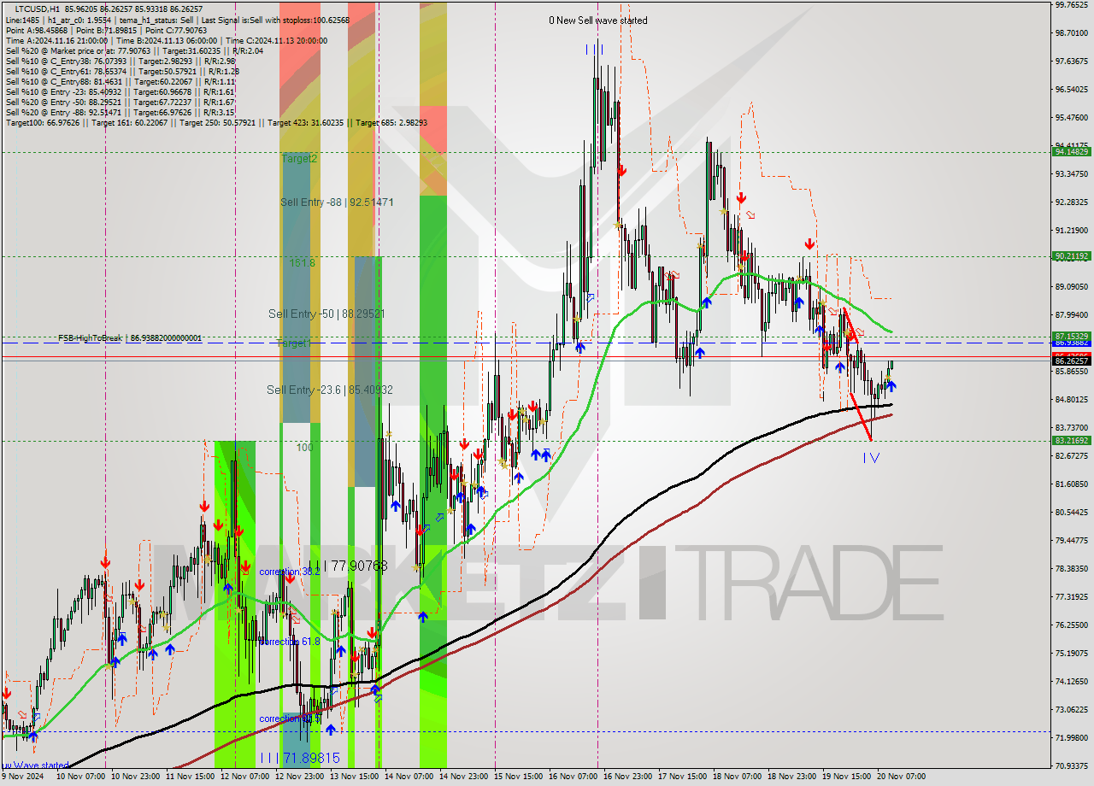Select 'correction 38.2' label
This screenshot has width=1094, height=786.
[290, 572]
